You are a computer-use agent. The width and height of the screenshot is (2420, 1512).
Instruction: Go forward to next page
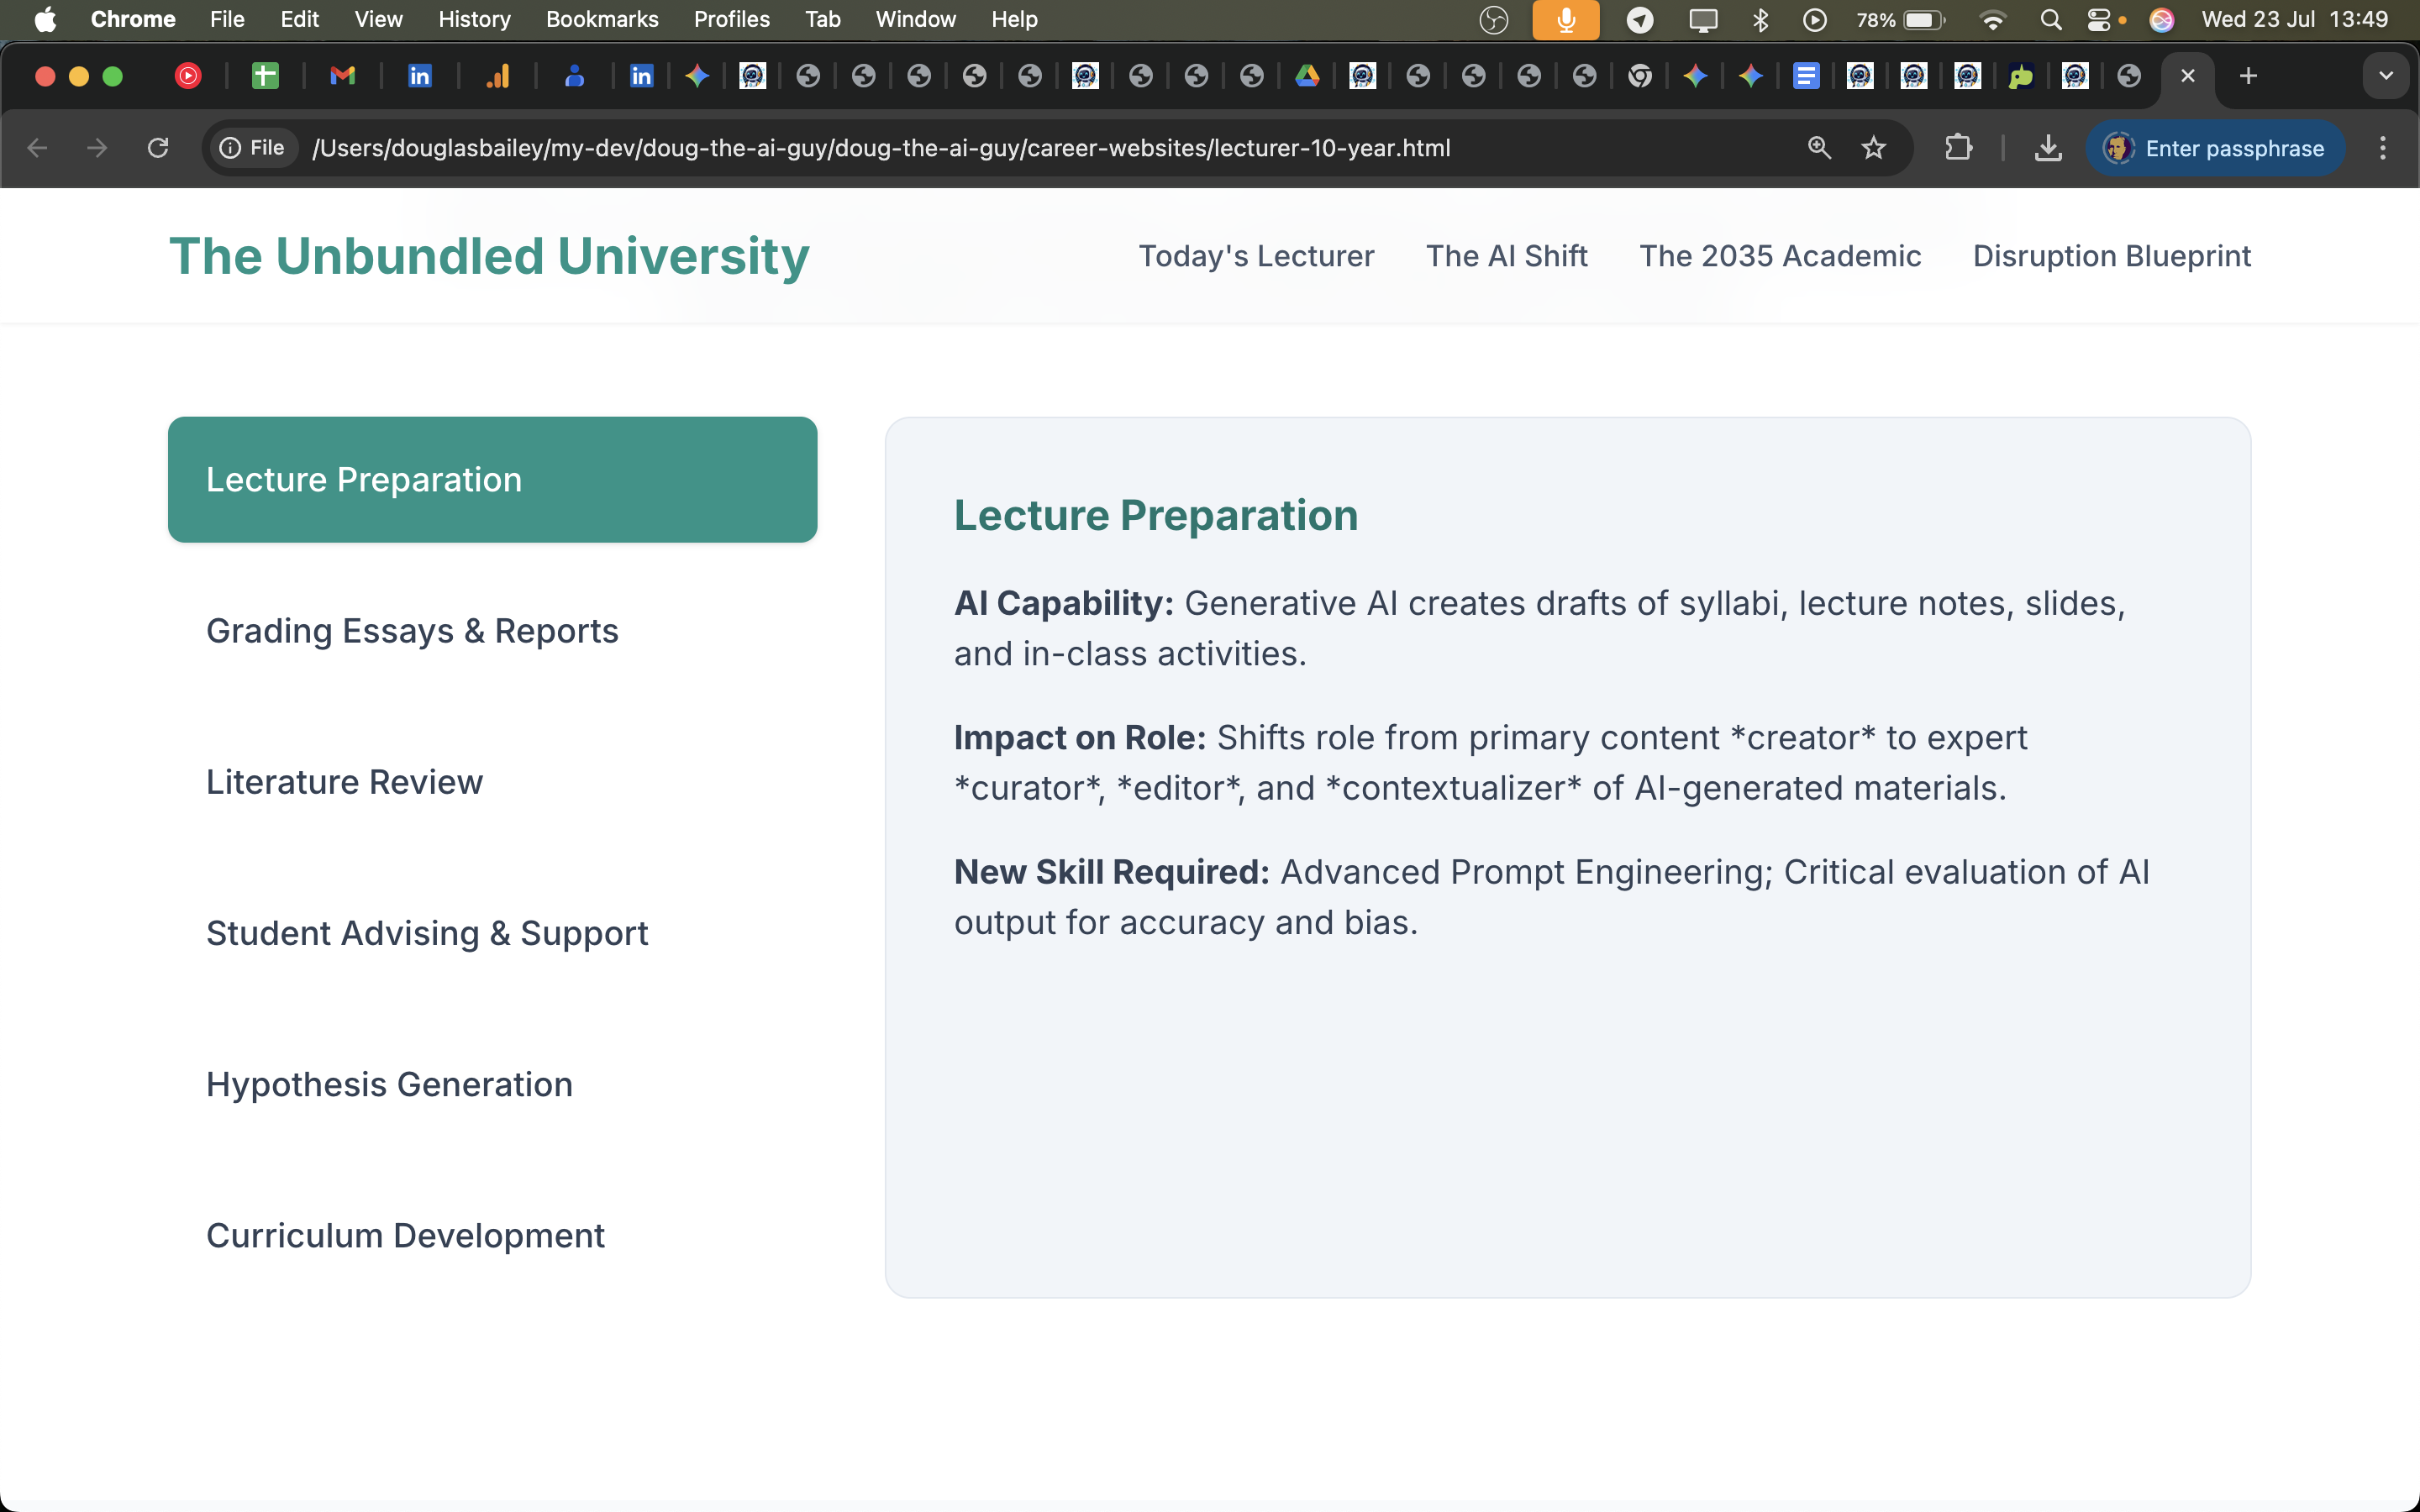97,148
